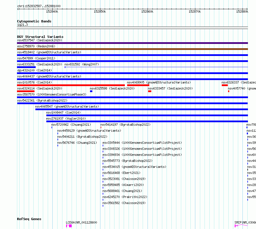
Task: Click the dgv432n100 (Coe2014) label
Action: [35, 70]
